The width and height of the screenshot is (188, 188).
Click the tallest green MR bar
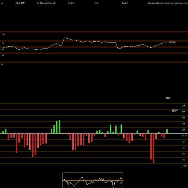tap(59, 127)
